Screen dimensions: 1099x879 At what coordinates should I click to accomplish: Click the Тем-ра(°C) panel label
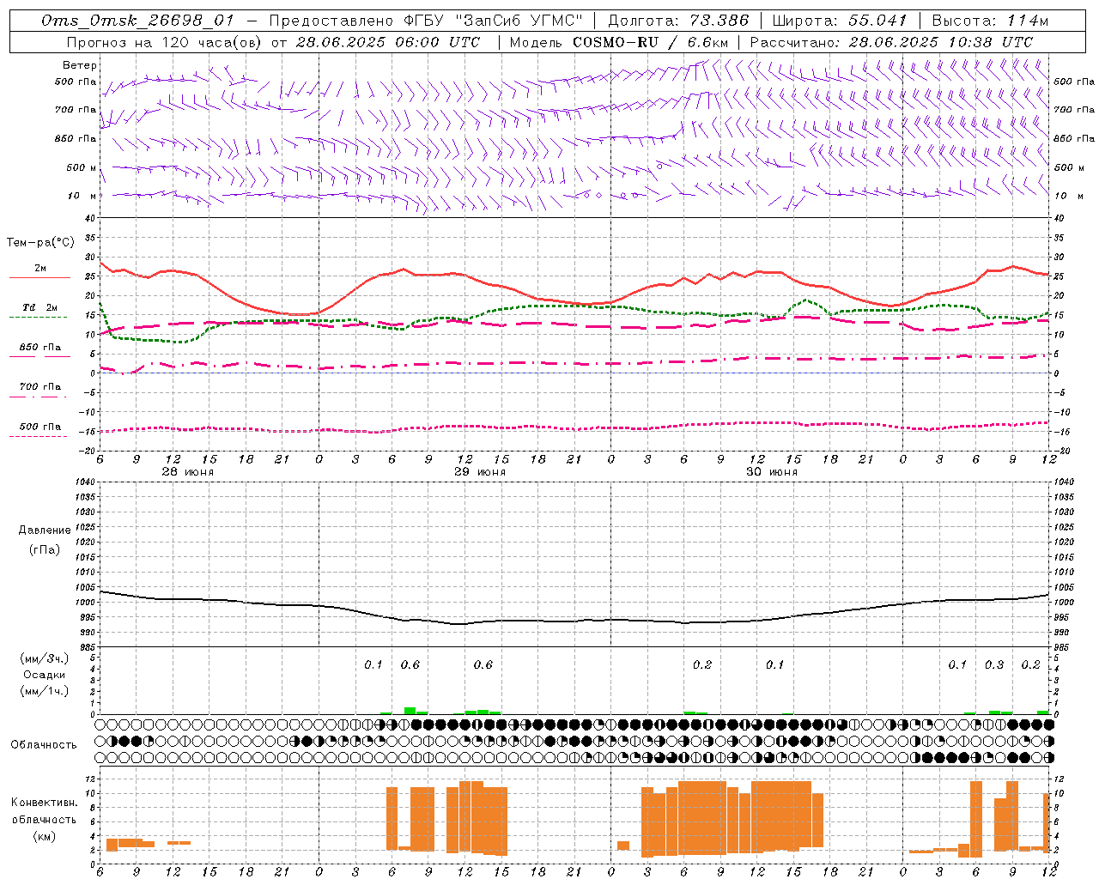pos(40,243)
